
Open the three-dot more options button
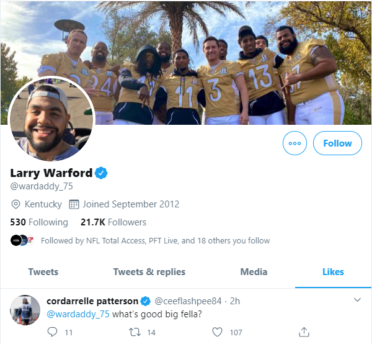coord(294,143)
